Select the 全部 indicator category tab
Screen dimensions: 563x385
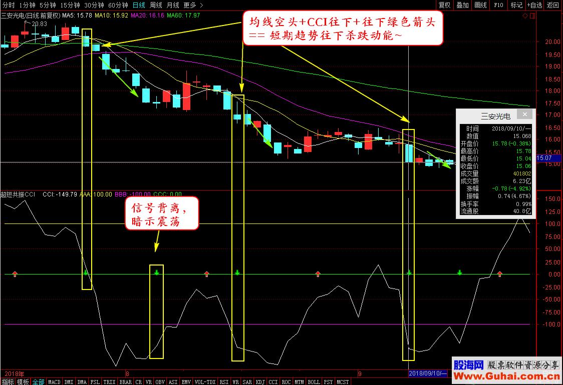point(38,382)
